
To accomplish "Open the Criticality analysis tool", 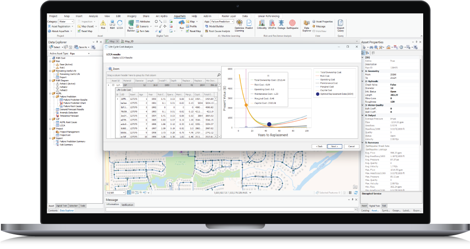I will coord(262,24).
